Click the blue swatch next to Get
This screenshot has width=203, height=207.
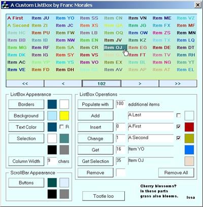coord(189,150)
